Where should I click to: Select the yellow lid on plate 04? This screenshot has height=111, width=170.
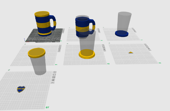(x=37, y=53)
